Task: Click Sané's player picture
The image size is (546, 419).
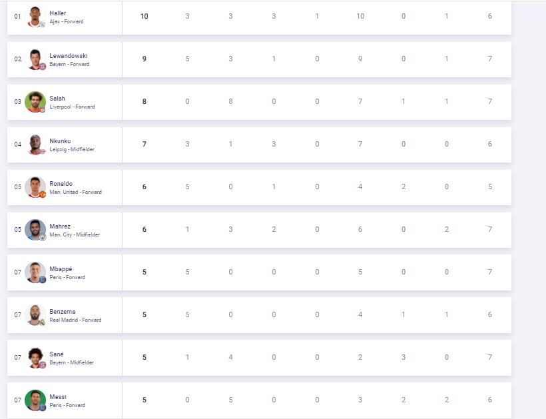Action: click(35, 358)
